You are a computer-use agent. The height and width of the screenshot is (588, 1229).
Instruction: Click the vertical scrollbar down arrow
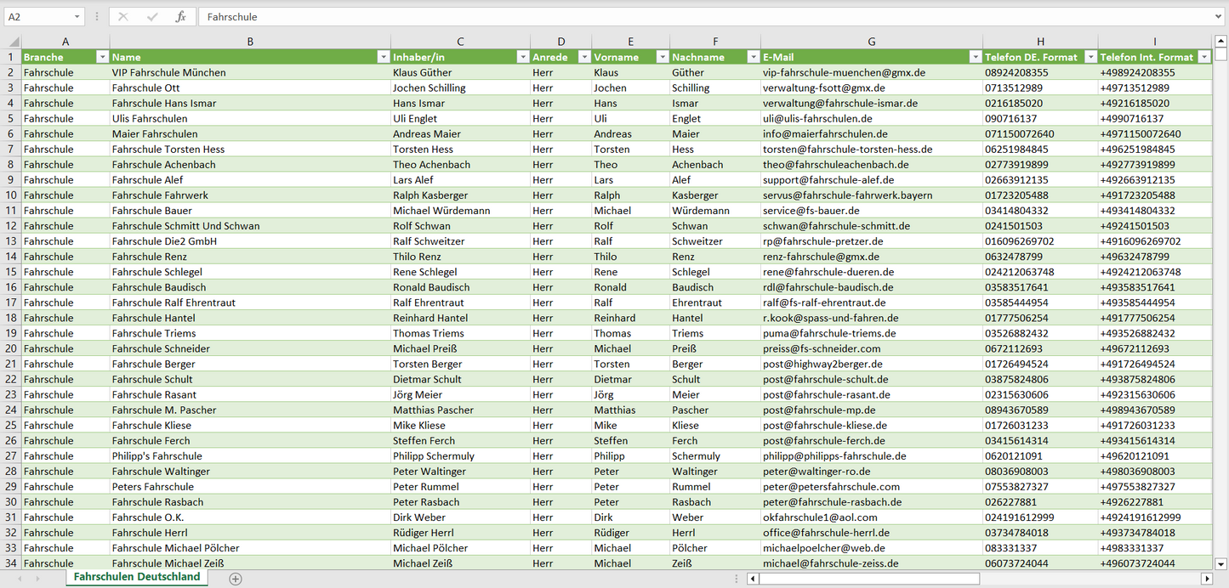tap(1221, 563)
